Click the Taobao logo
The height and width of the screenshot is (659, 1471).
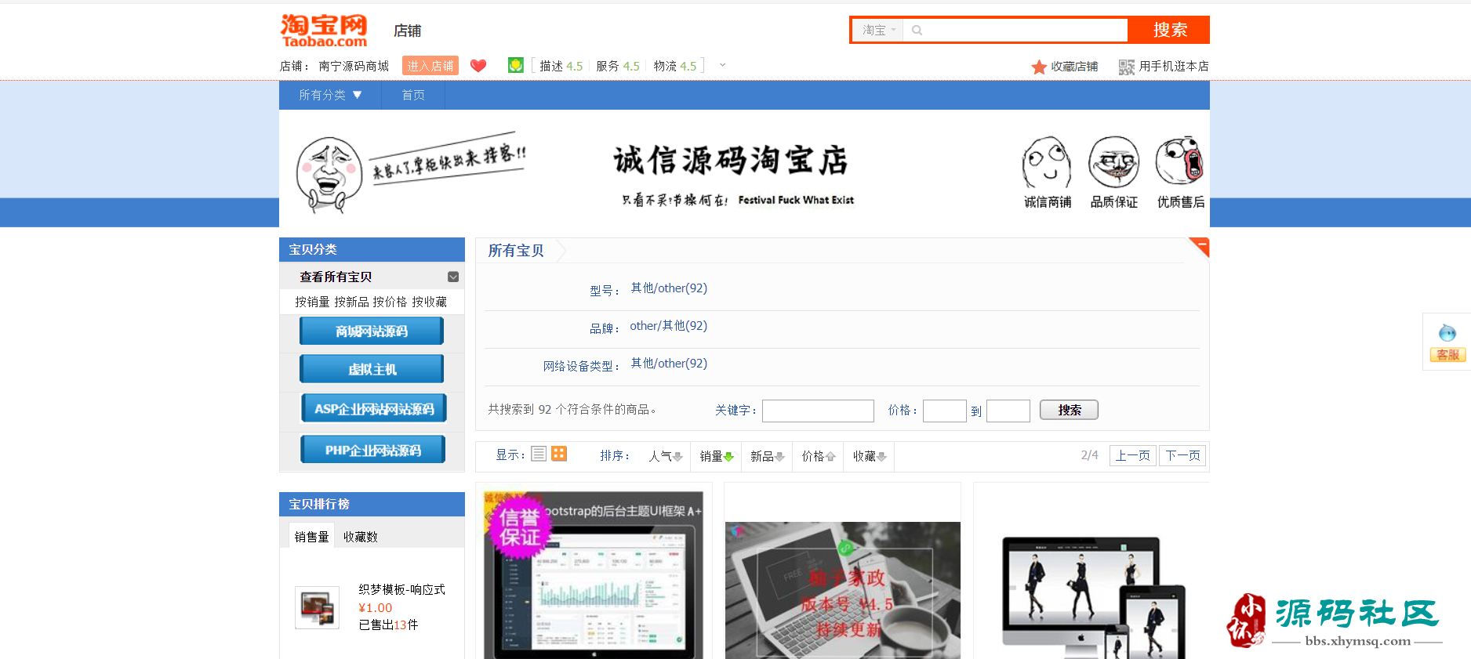(x=324, y=31)
